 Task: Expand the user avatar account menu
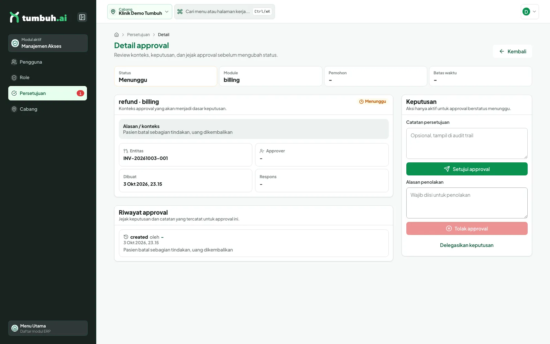[x=530, y=12]
